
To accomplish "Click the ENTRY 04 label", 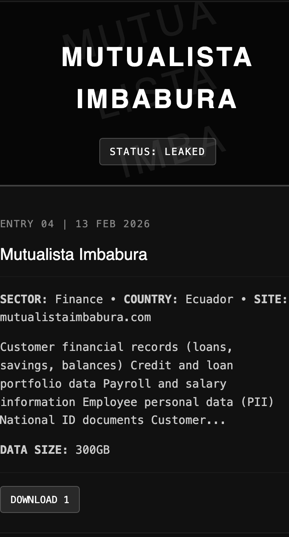I will pyautogui.click(x=27, y=224).
